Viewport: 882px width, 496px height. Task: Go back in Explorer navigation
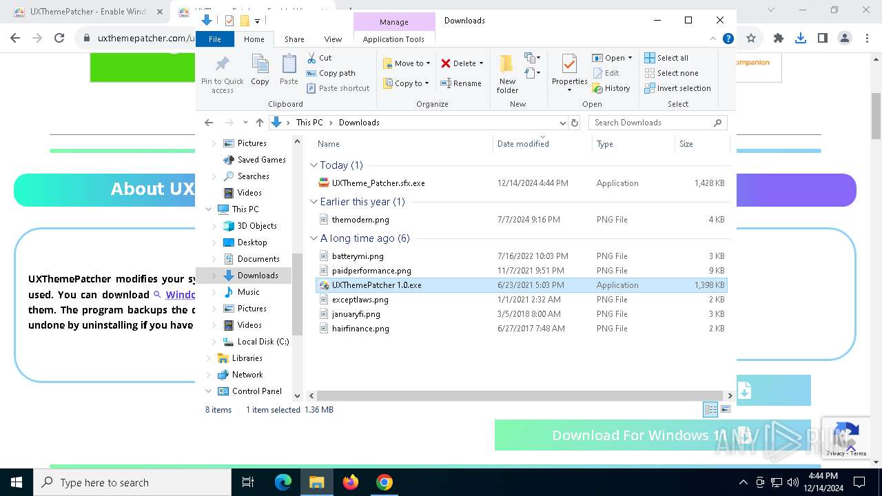click(x=209, y=123)
